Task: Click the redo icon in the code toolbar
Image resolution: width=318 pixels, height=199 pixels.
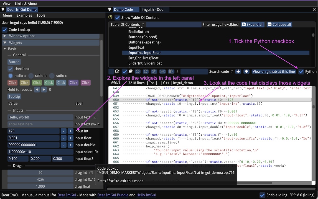Action: (x=146, y=71)
